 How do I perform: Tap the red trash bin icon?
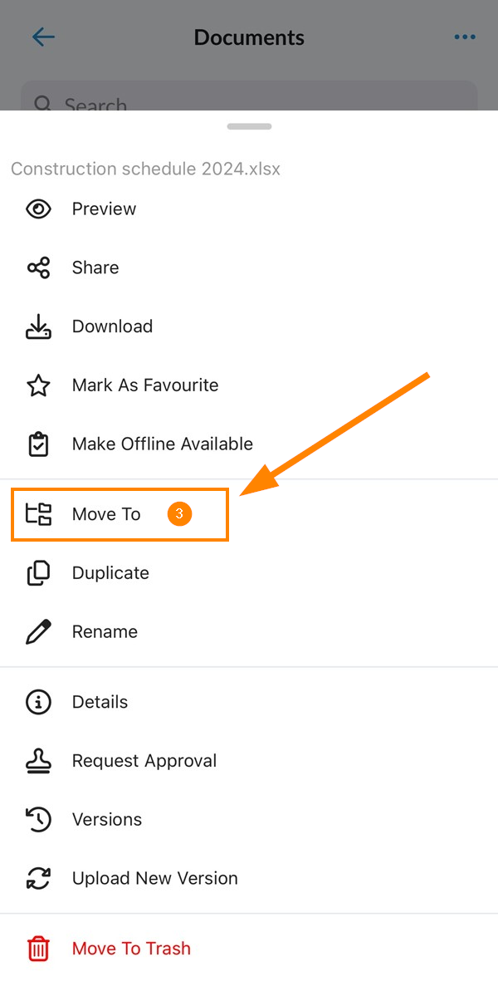click(x=38, y=949)
